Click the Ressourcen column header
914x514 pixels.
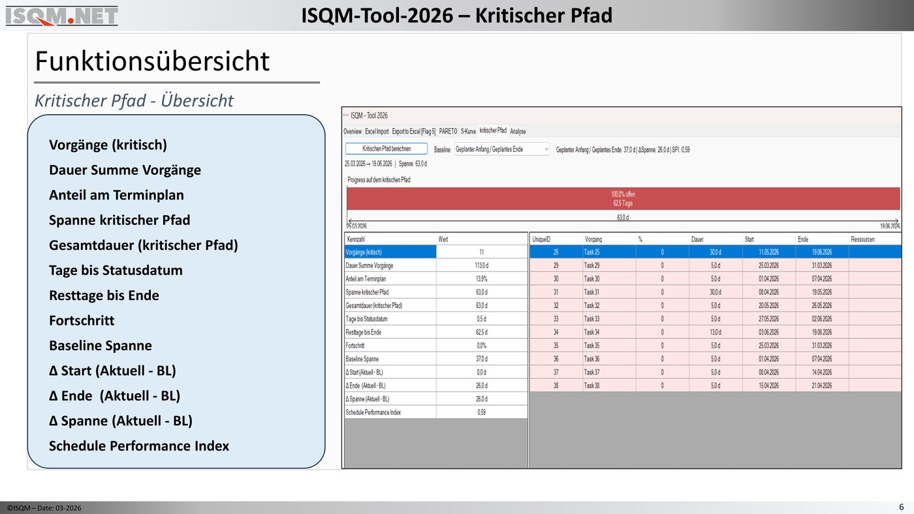click(x=874, y=239)
